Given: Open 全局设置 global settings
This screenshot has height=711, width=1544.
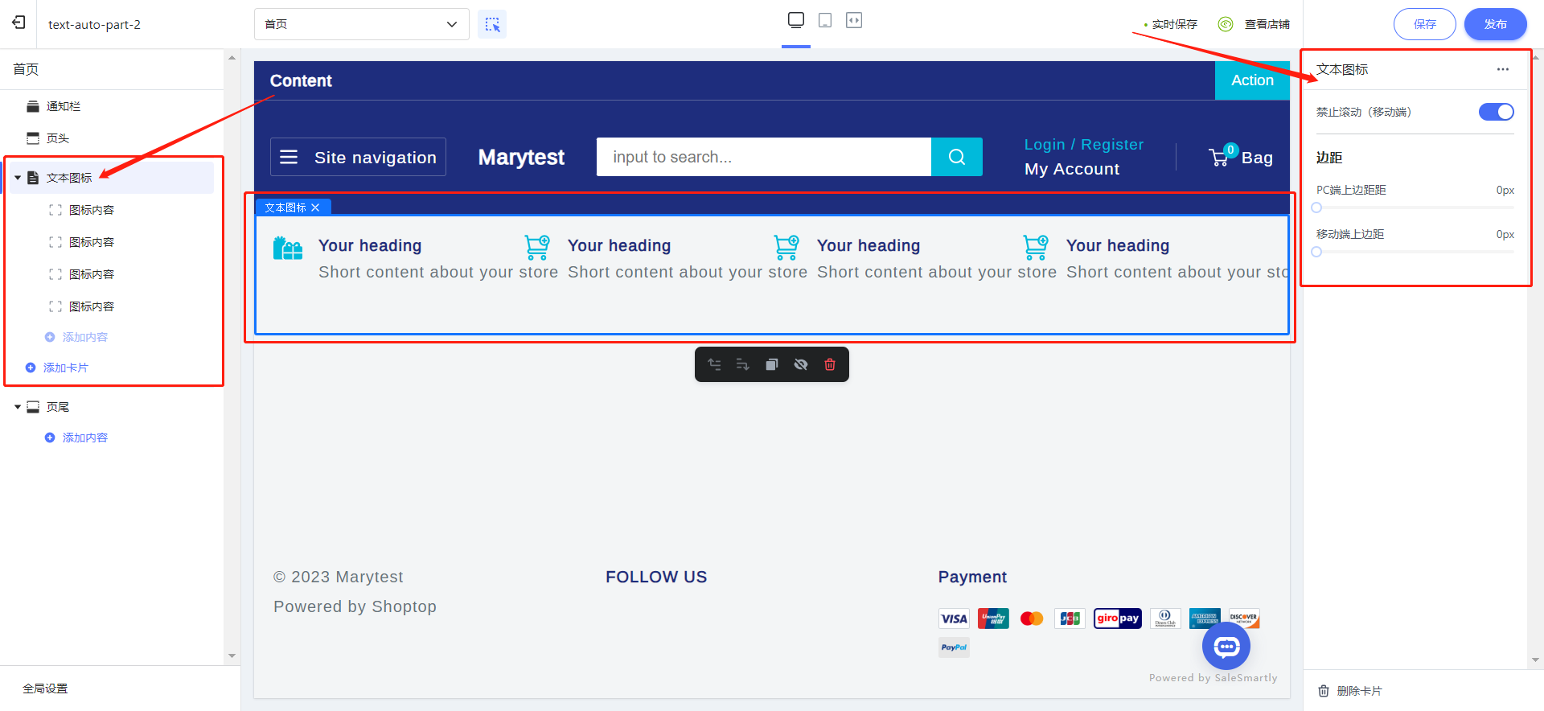Looking at the screenshot, I should [x=45, y=688].
